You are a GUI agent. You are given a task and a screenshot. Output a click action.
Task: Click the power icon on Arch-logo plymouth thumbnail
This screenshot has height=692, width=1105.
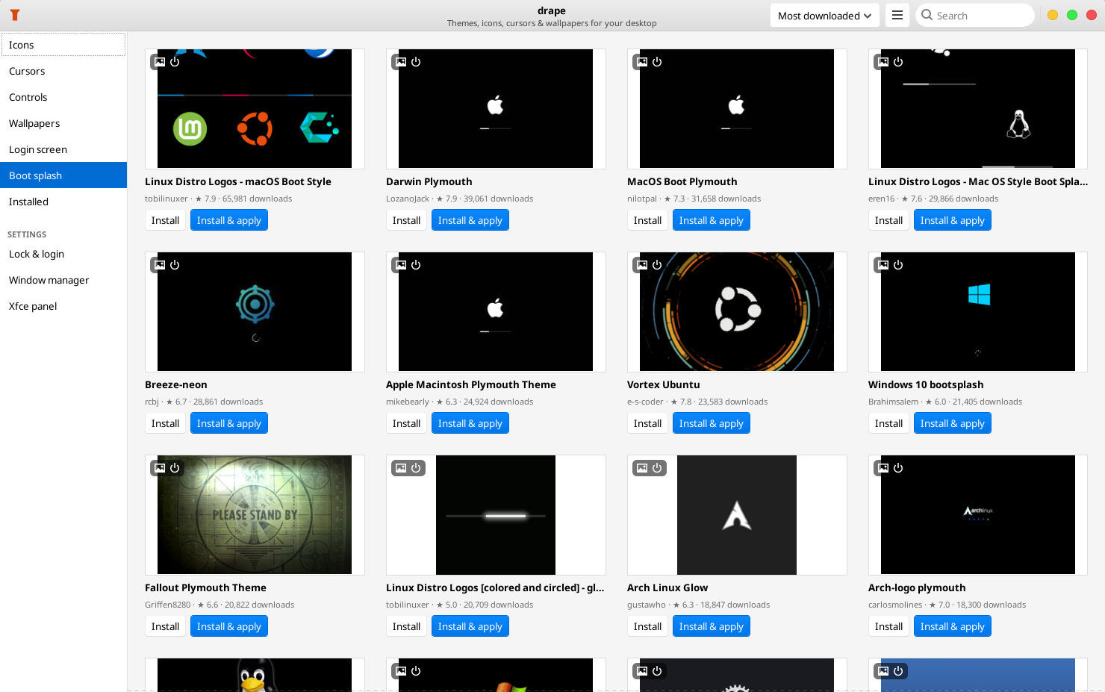click(x=898, y=468)
